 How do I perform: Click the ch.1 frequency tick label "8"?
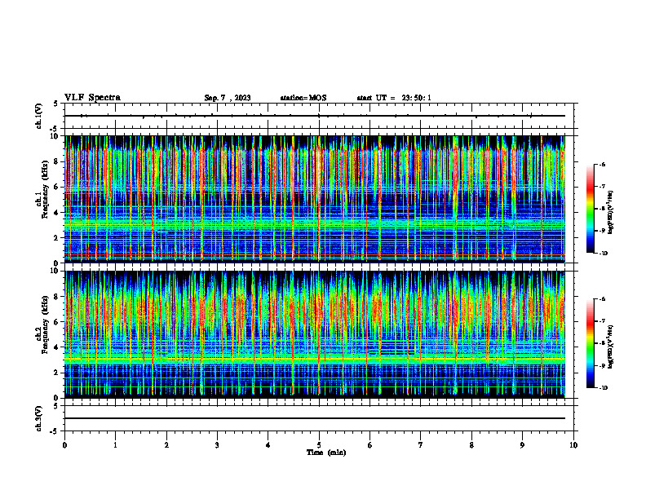pos(57,161)
